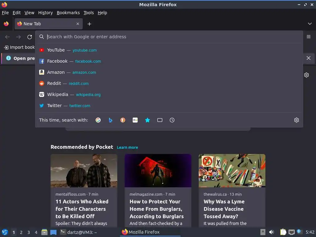The height and width of the screenshot is (237, 316).
Task: Open the View menu
Action: pyautogui.click(x=29, y=13)
